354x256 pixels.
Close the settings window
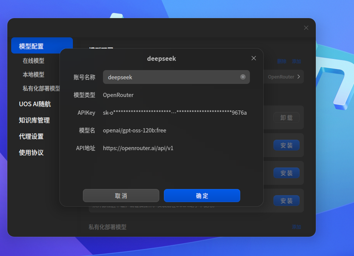tap(306, 28)
